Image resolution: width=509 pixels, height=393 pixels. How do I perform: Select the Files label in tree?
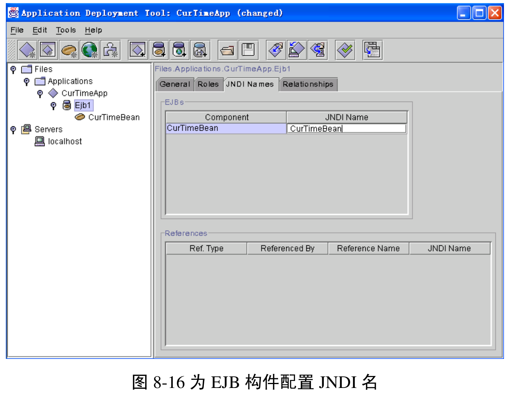[43, 69]
